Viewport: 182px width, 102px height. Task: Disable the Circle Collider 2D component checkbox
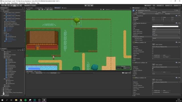[136, 63]
